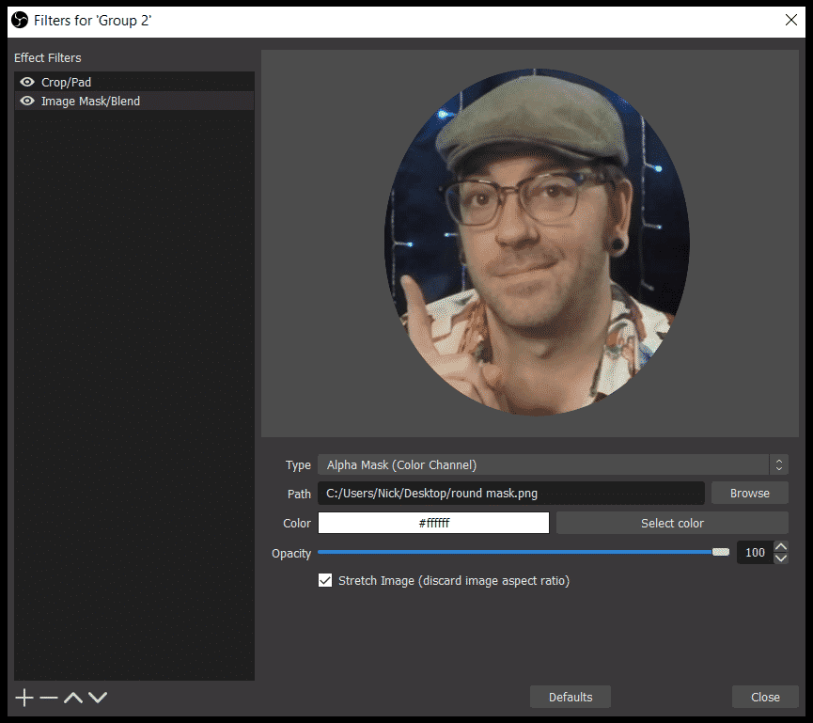813x723 pixels.
Task: Move selected filter down with arrow icon
Action: [98, 698]
